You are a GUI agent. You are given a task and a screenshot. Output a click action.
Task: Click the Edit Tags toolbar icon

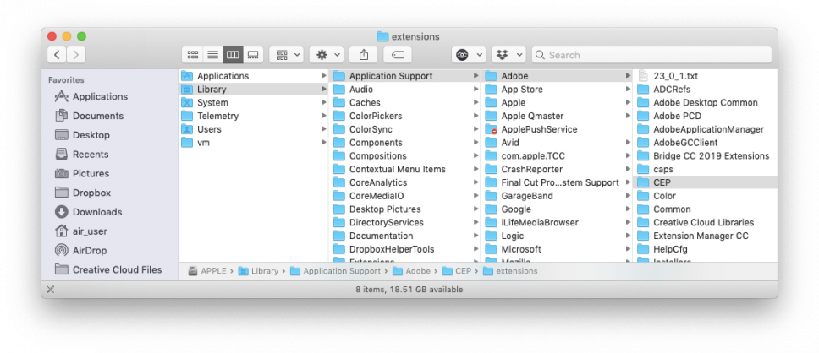coord(398,55)
